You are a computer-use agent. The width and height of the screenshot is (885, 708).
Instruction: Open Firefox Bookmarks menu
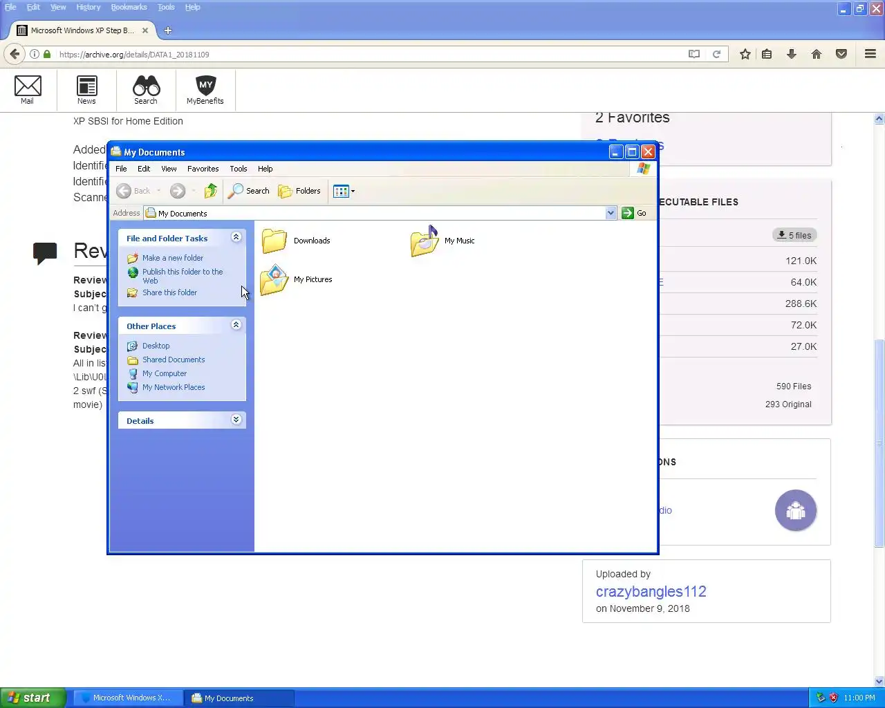129,7
